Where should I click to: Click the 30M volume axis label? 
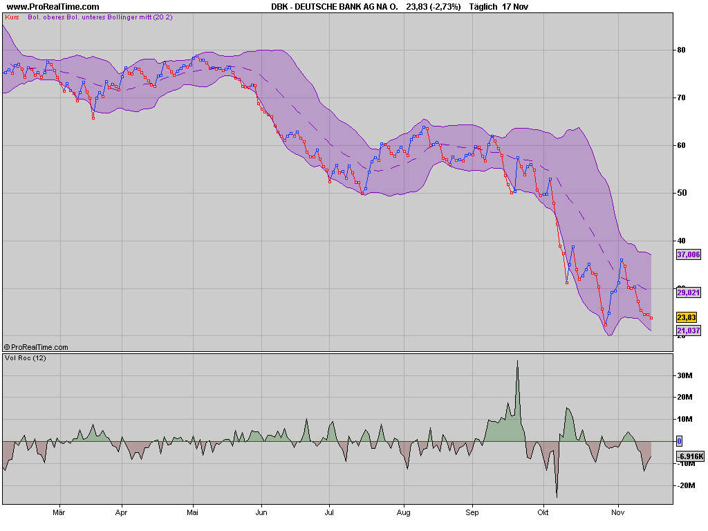click(684, 375)
